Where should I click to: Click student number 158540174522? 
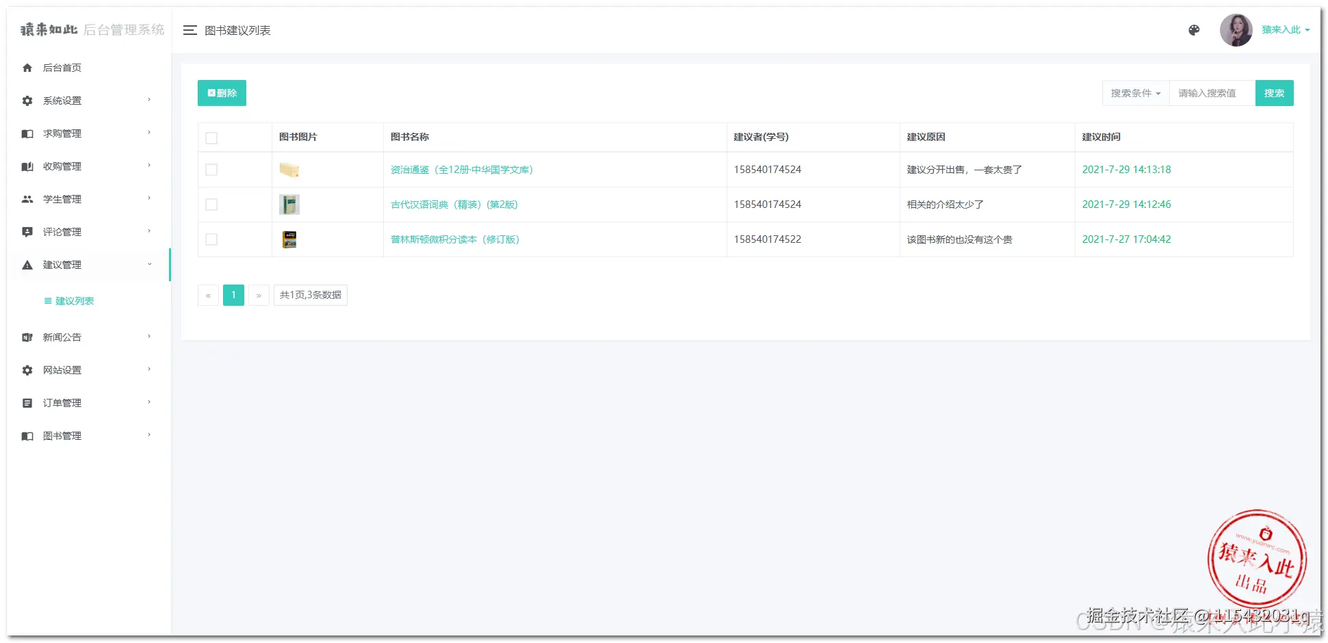[768, 239]
